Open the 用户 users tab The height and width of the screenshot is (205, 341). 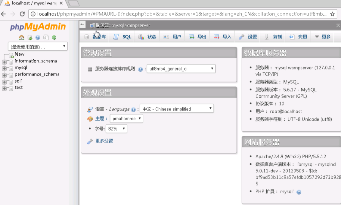(172, 37)
